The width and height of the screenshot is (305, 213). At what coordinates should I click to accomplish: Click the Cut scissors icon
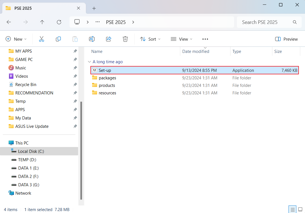click(x=42, y=39)
